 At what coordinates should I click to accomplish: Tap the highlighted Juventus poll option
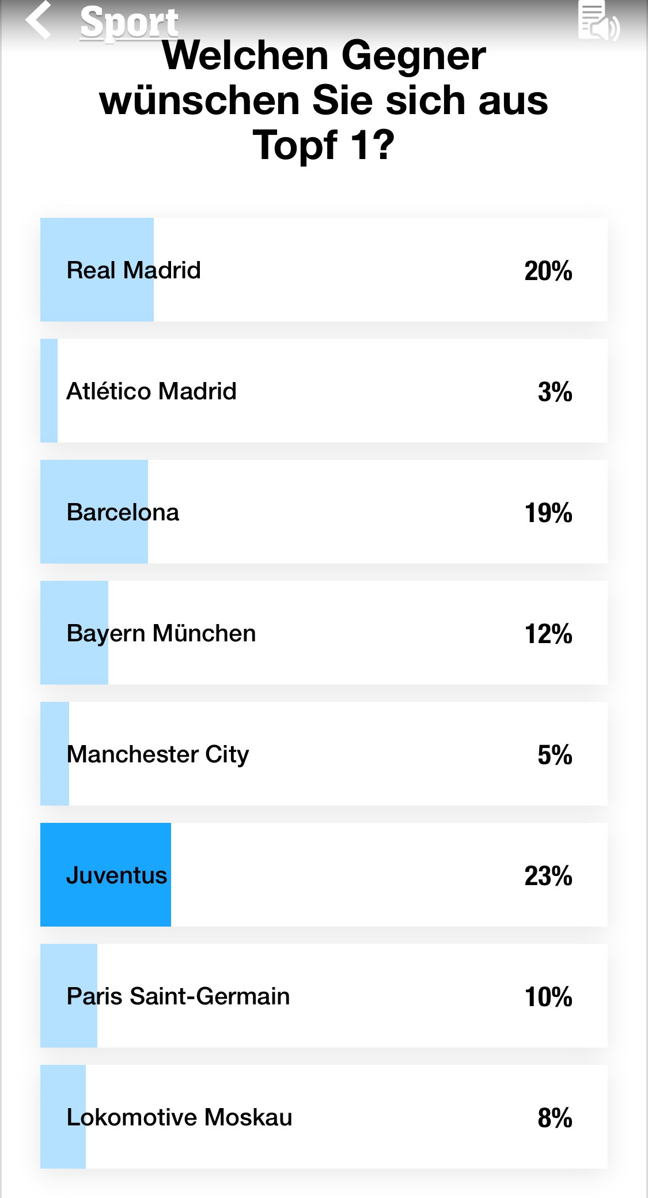pos(324,875)
